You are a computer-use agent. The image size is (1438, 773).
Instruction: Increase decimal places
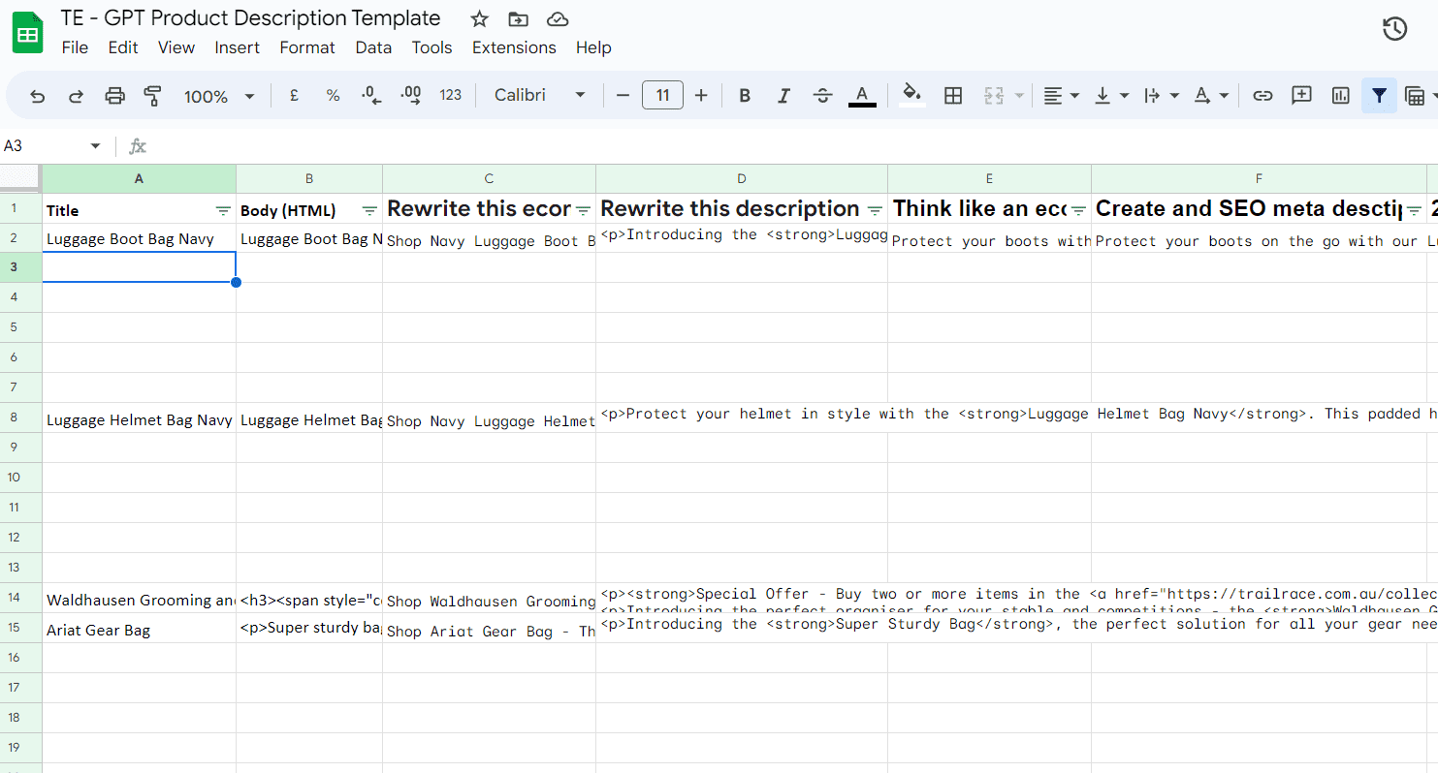pyautogui.click(x=410, y=95)
